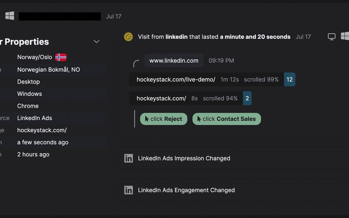
Task: Click LinkedIn icon beside Impression Changed
Action: click(128, 158)
